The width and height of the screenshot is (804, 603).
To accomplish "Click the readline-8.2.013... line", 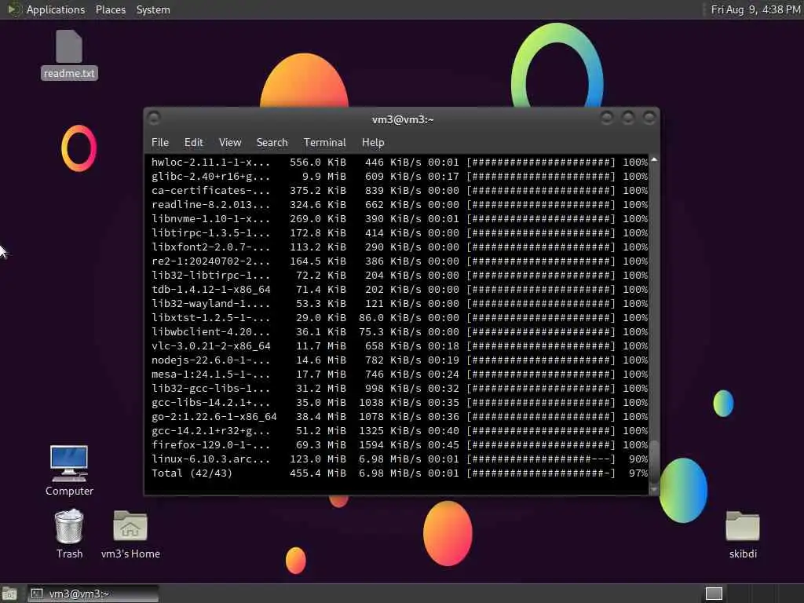I will (399, 205).
